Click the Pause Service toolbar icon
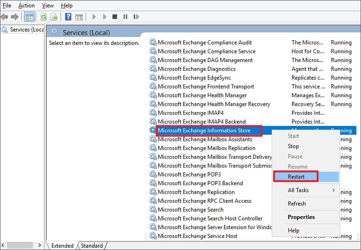Screen dimensions: 361x250 pyautogui.click(x=125, y=17)
